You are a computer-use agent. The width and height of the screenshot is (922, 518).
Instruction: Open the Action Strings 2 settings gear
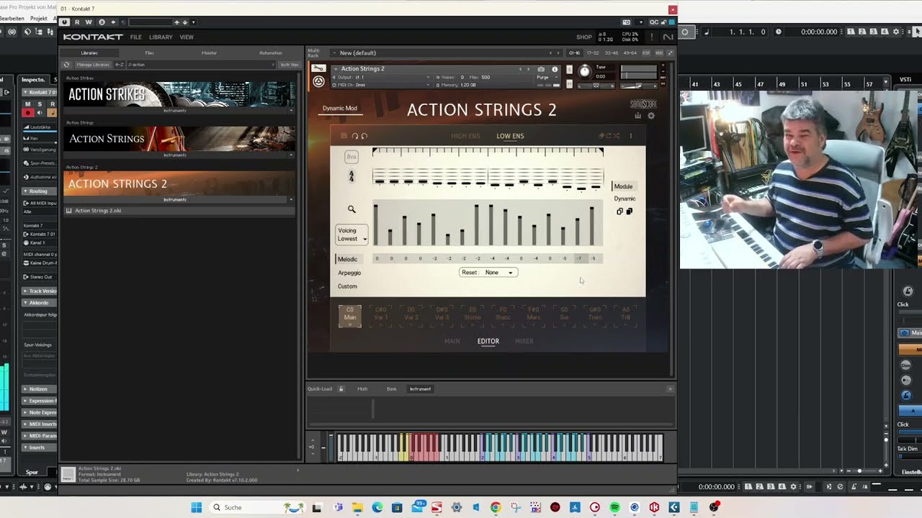pyautogui.click(x=651, y=115)
